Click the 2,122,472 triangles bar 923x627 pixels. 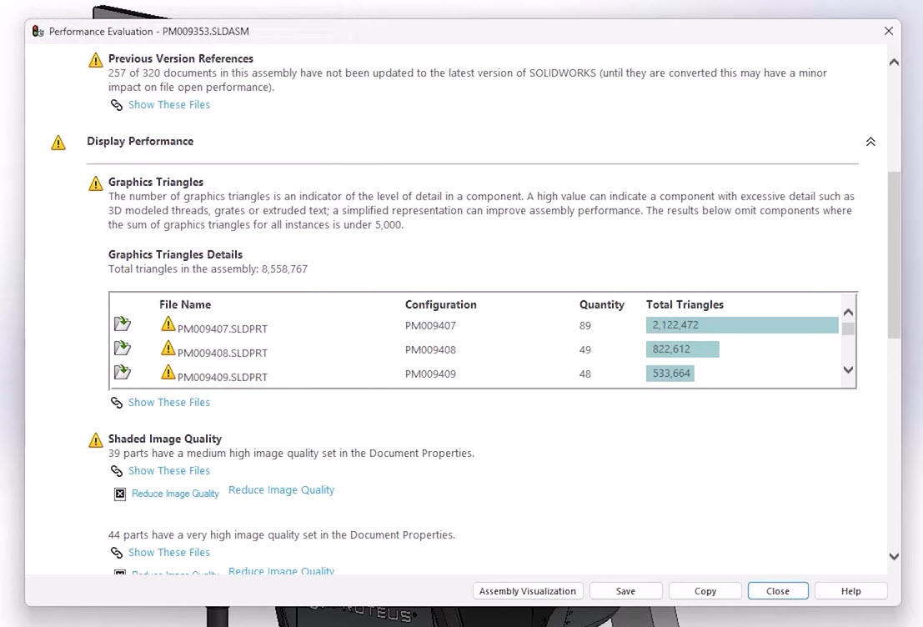click(x=741, y=325)
